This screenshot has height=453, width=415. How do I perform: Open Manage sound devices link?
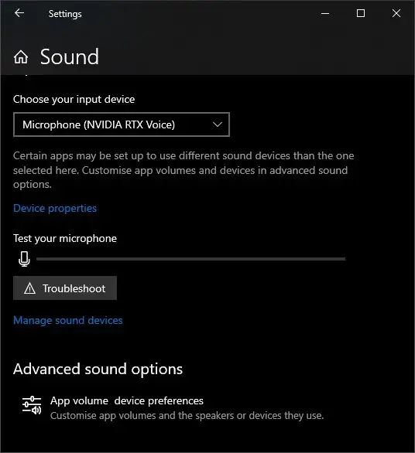[68, 320]
